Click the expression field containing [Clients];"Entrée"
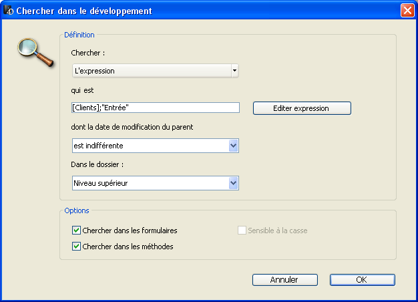The image size is (418, 302). point(155,108)
